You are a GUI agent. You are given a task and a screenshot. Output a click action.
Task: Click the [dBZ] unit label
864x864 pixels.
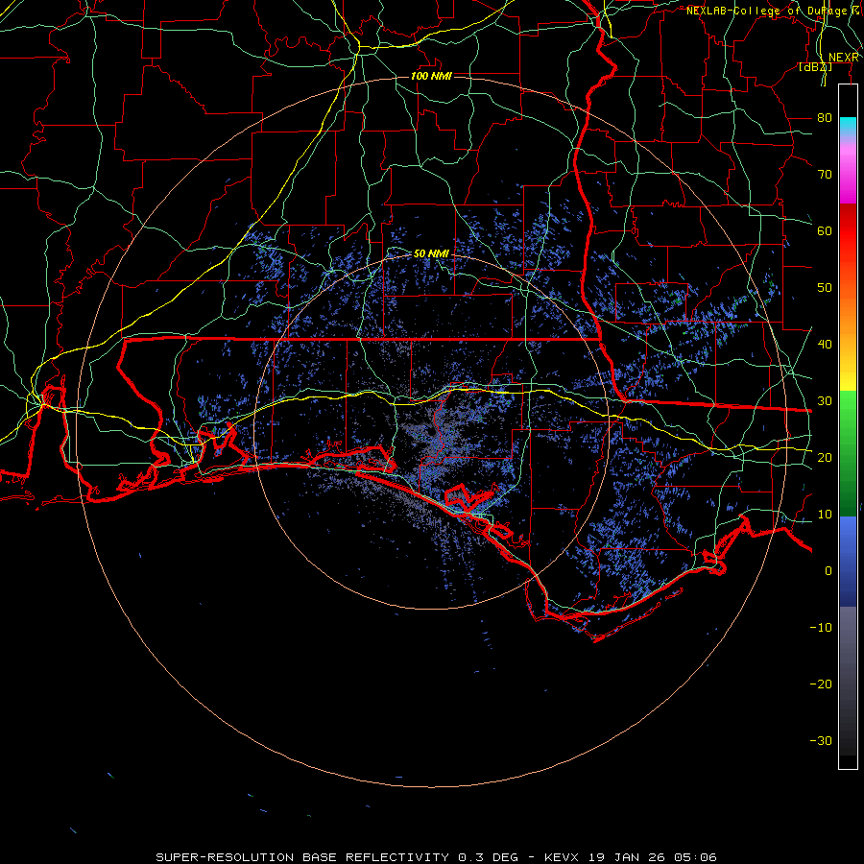point(815,67)
